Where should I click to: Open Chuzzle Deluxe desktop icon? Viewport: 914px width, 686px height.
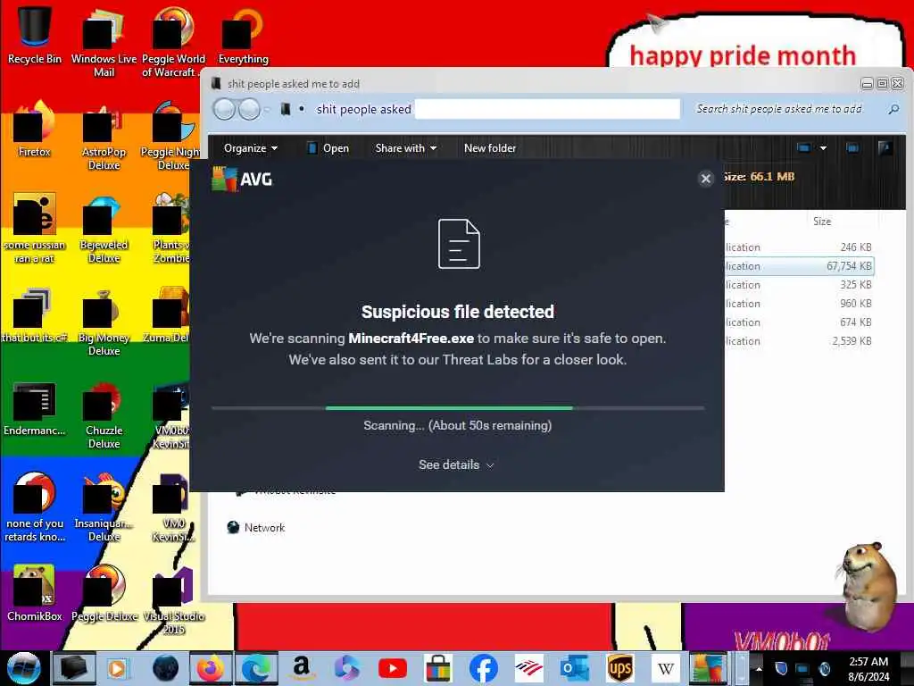[104, 414]
